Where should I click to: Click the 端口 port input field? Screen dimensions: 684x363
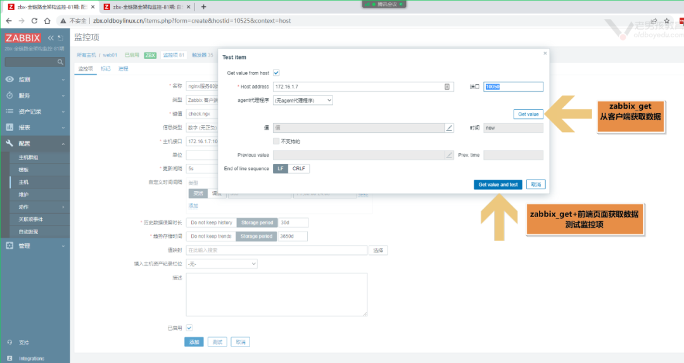pos(513,87)
